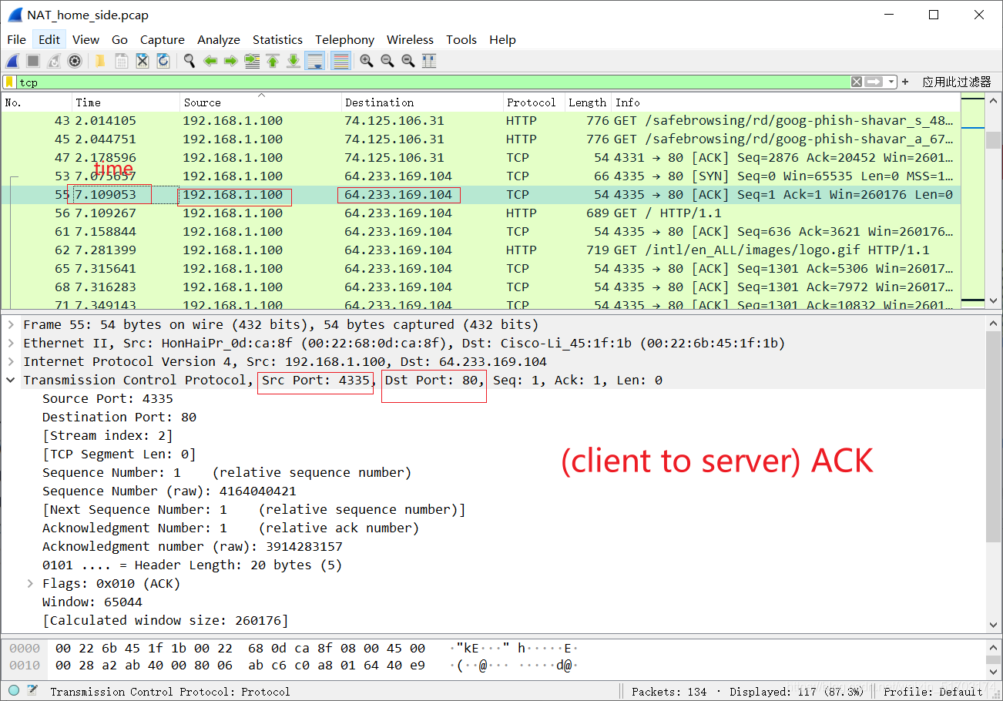The height and width of the screenshot is (701, 1003).
Task: Open the Wireless menu
Action: pos(410,39)
